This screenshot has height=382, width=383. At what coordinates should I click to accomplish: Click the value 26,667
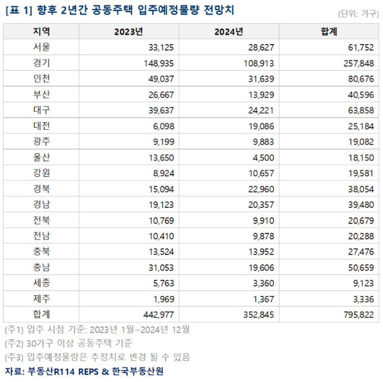tap(161, 95)
